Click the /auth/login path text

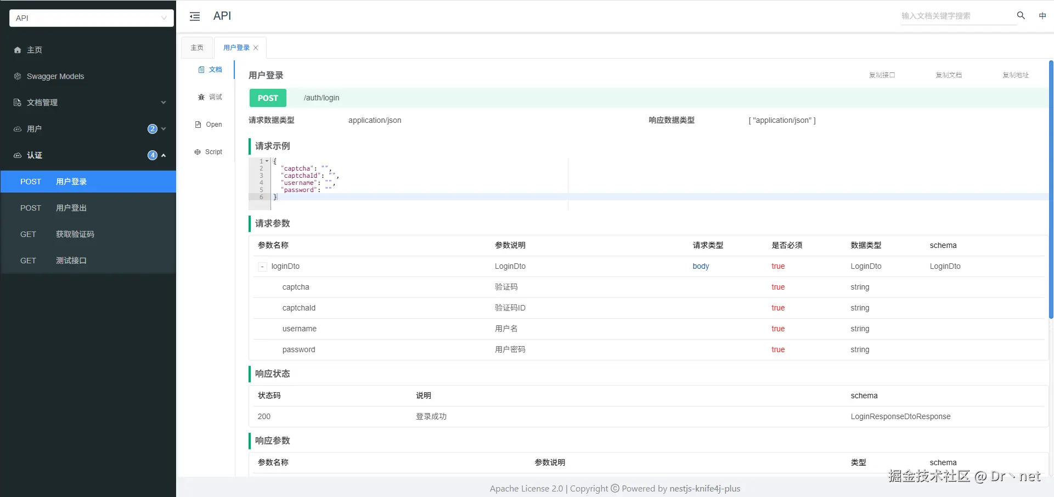tap(322, 98)
